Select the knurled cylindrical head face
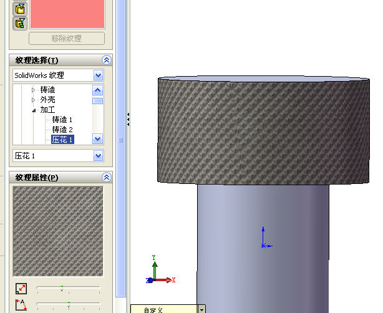Image resolution: width=383 pixels, height=313 pixels. click(x=263, y=132)
